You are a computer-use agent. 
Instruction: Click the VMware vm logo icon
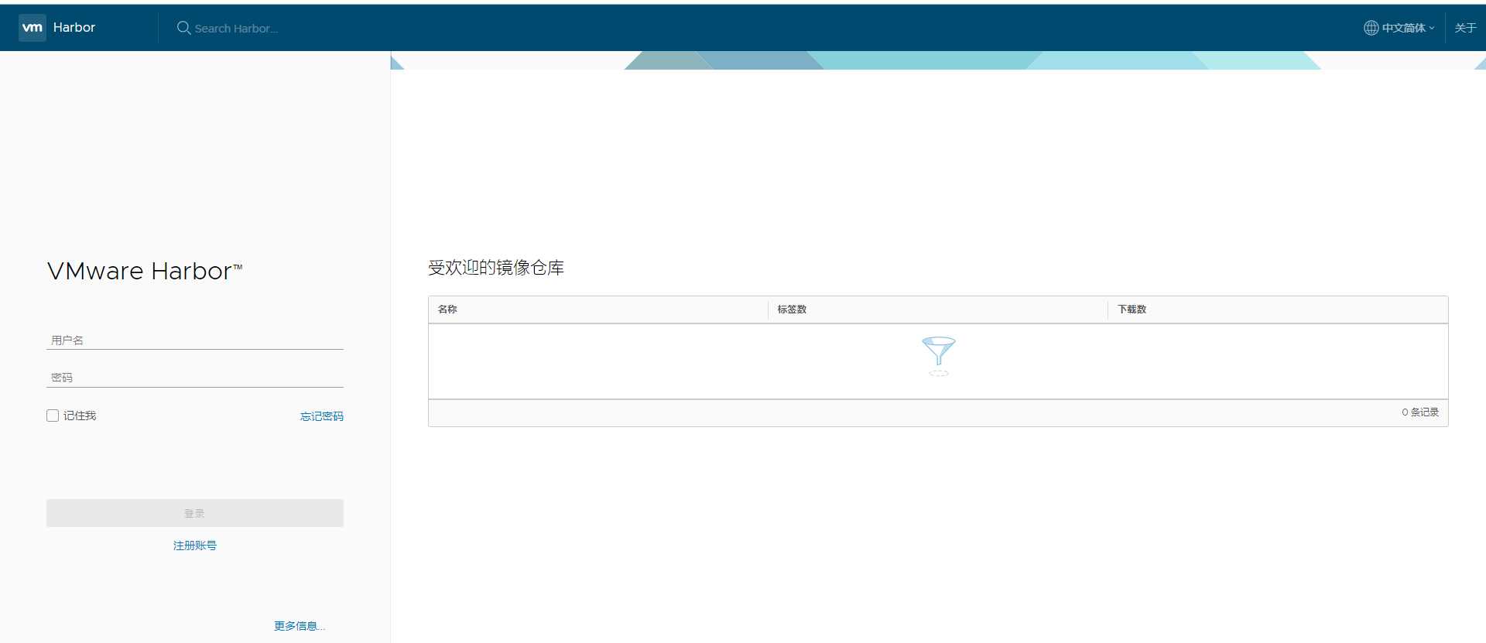coord(33,28)
